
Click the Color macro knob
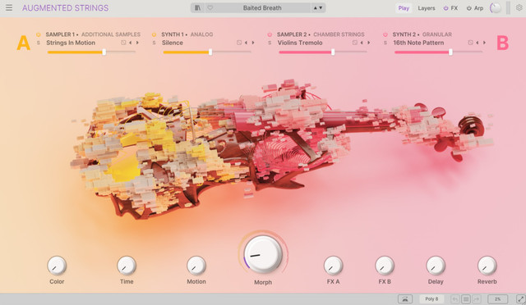(57, 266)
